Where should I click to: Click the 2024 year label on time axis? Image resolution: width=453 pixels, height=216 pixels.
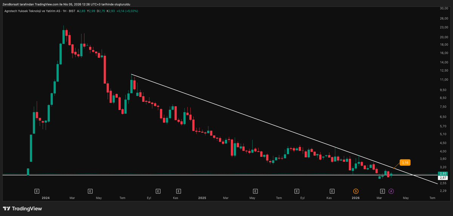(x=46, y=198)
